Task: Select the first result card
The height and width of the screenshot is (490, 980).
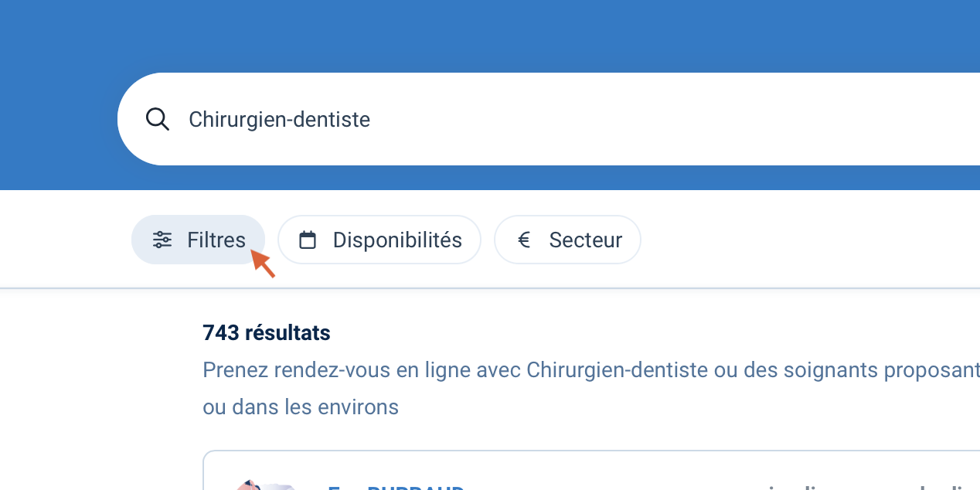Action: pyautogui.click(x=618, y=473)
